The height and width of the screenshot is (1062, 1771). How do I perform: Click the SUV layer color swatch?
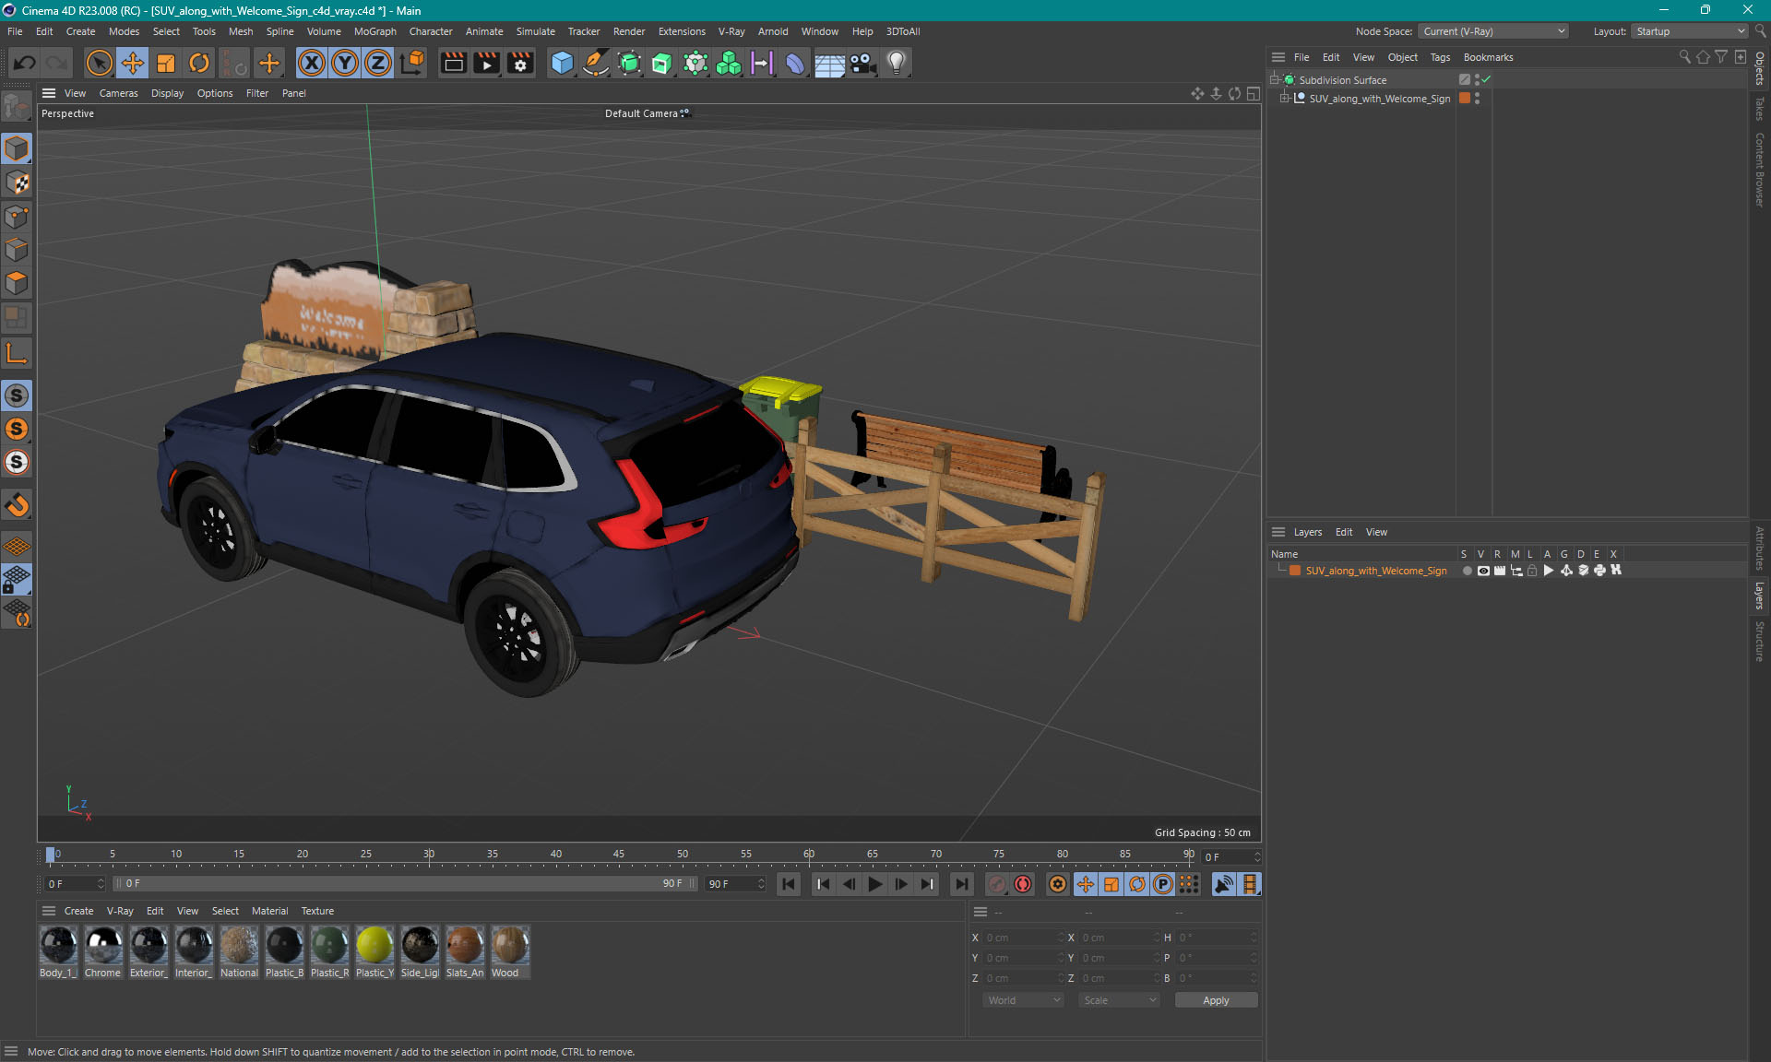click(1295, 571)
